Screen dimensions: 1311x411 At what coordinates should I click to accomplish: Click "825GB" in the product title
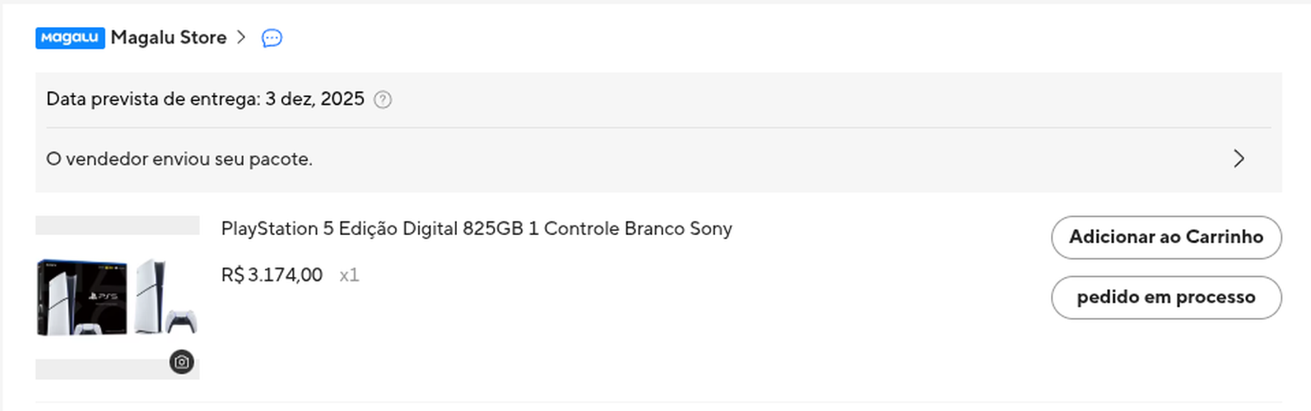[493, 229]
